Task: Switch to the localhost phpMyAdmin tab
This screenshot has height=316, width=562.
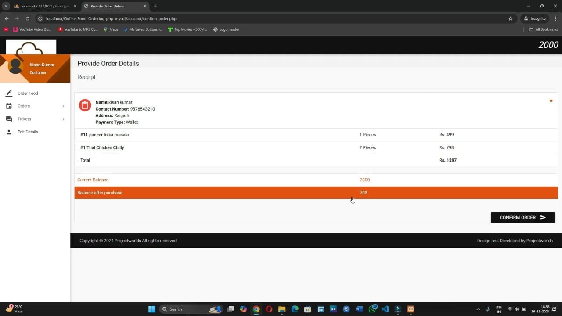Action: click(42, 6)
